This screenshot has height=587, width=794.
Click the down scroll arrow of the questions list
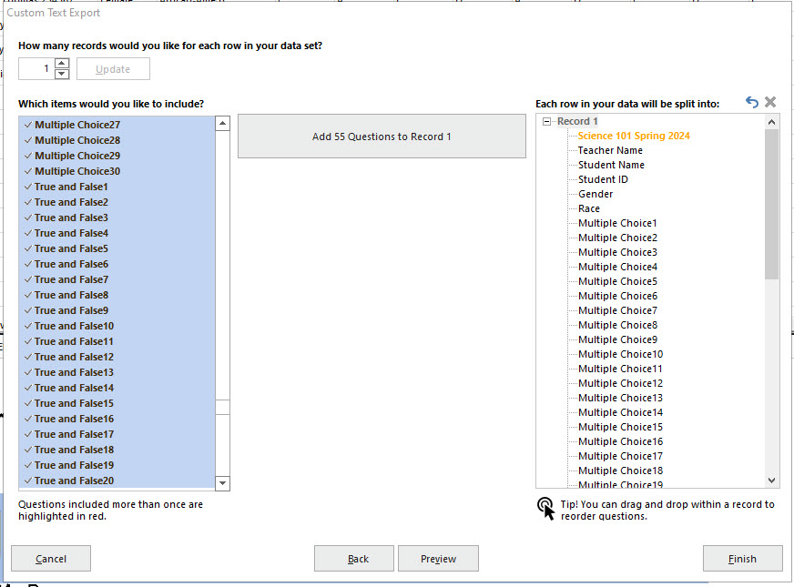click(222, 483)
